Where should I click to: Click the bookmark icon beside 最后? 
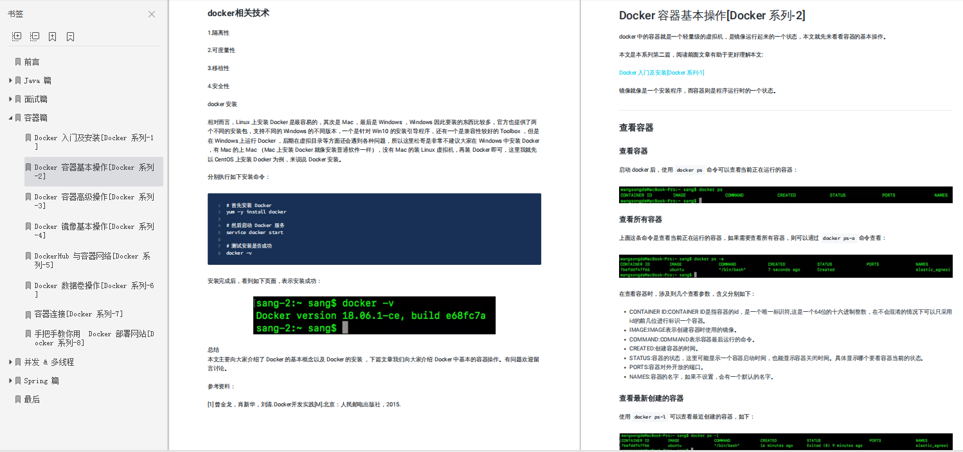click(x=18, y=399)
